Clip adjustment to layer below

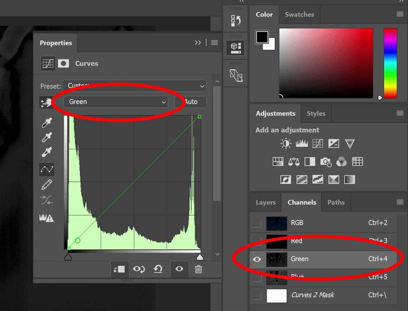pos(120,269)
